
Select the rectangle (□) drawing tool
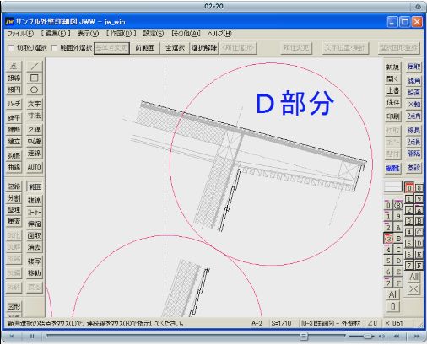(34, 78)
